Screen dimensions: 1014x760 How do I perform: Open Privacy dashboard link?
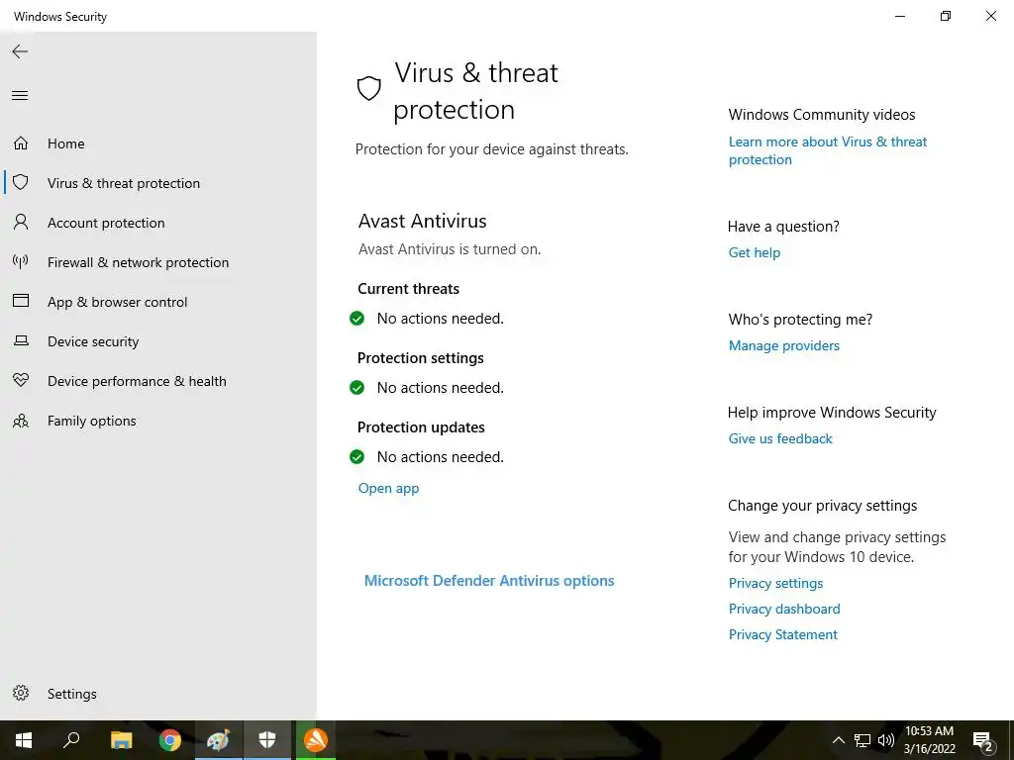[784, 609]
